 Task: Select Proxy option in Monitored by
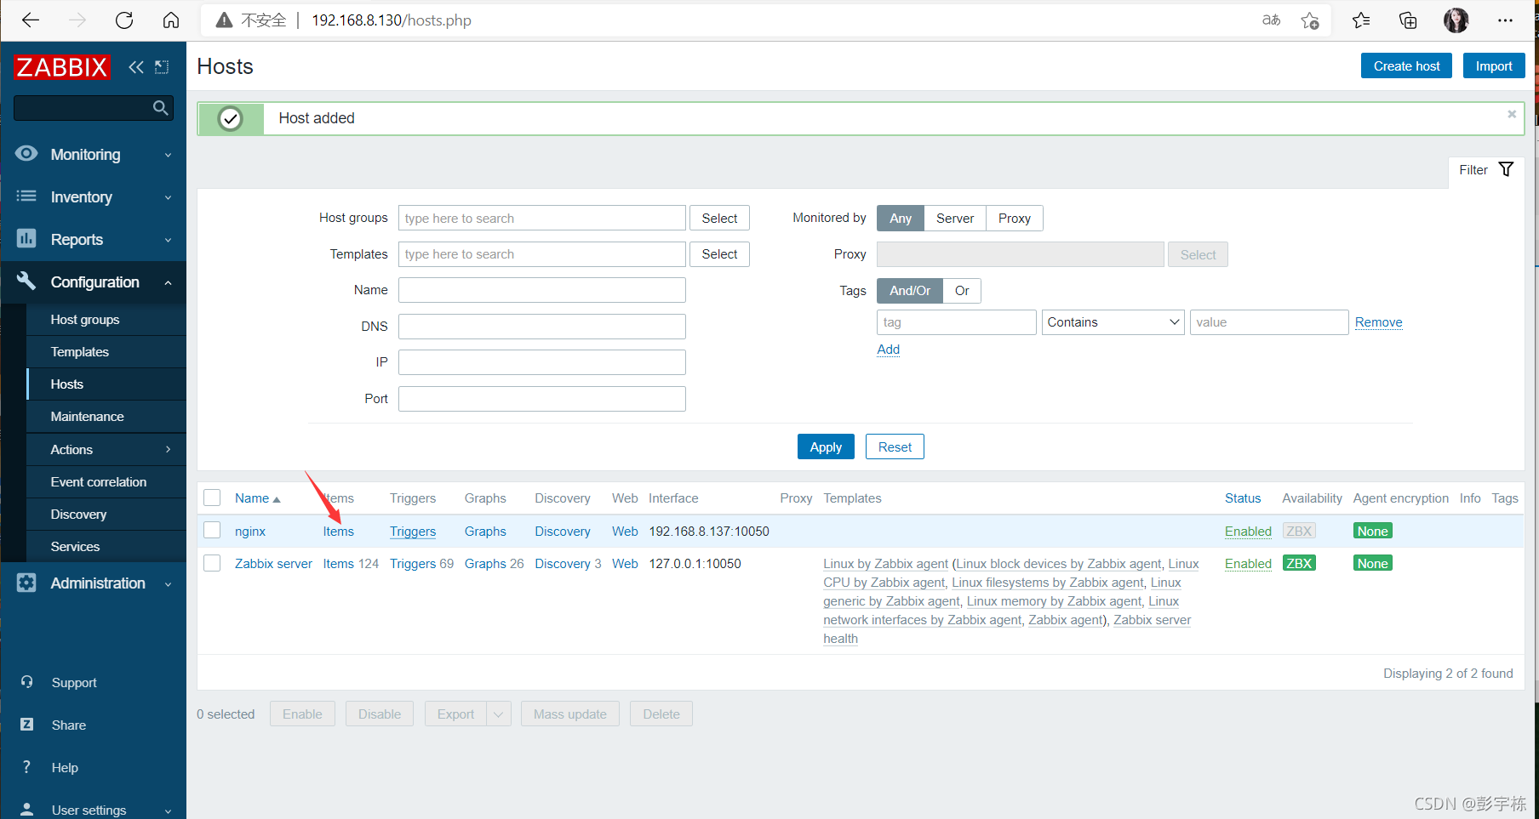(1015, 219)
